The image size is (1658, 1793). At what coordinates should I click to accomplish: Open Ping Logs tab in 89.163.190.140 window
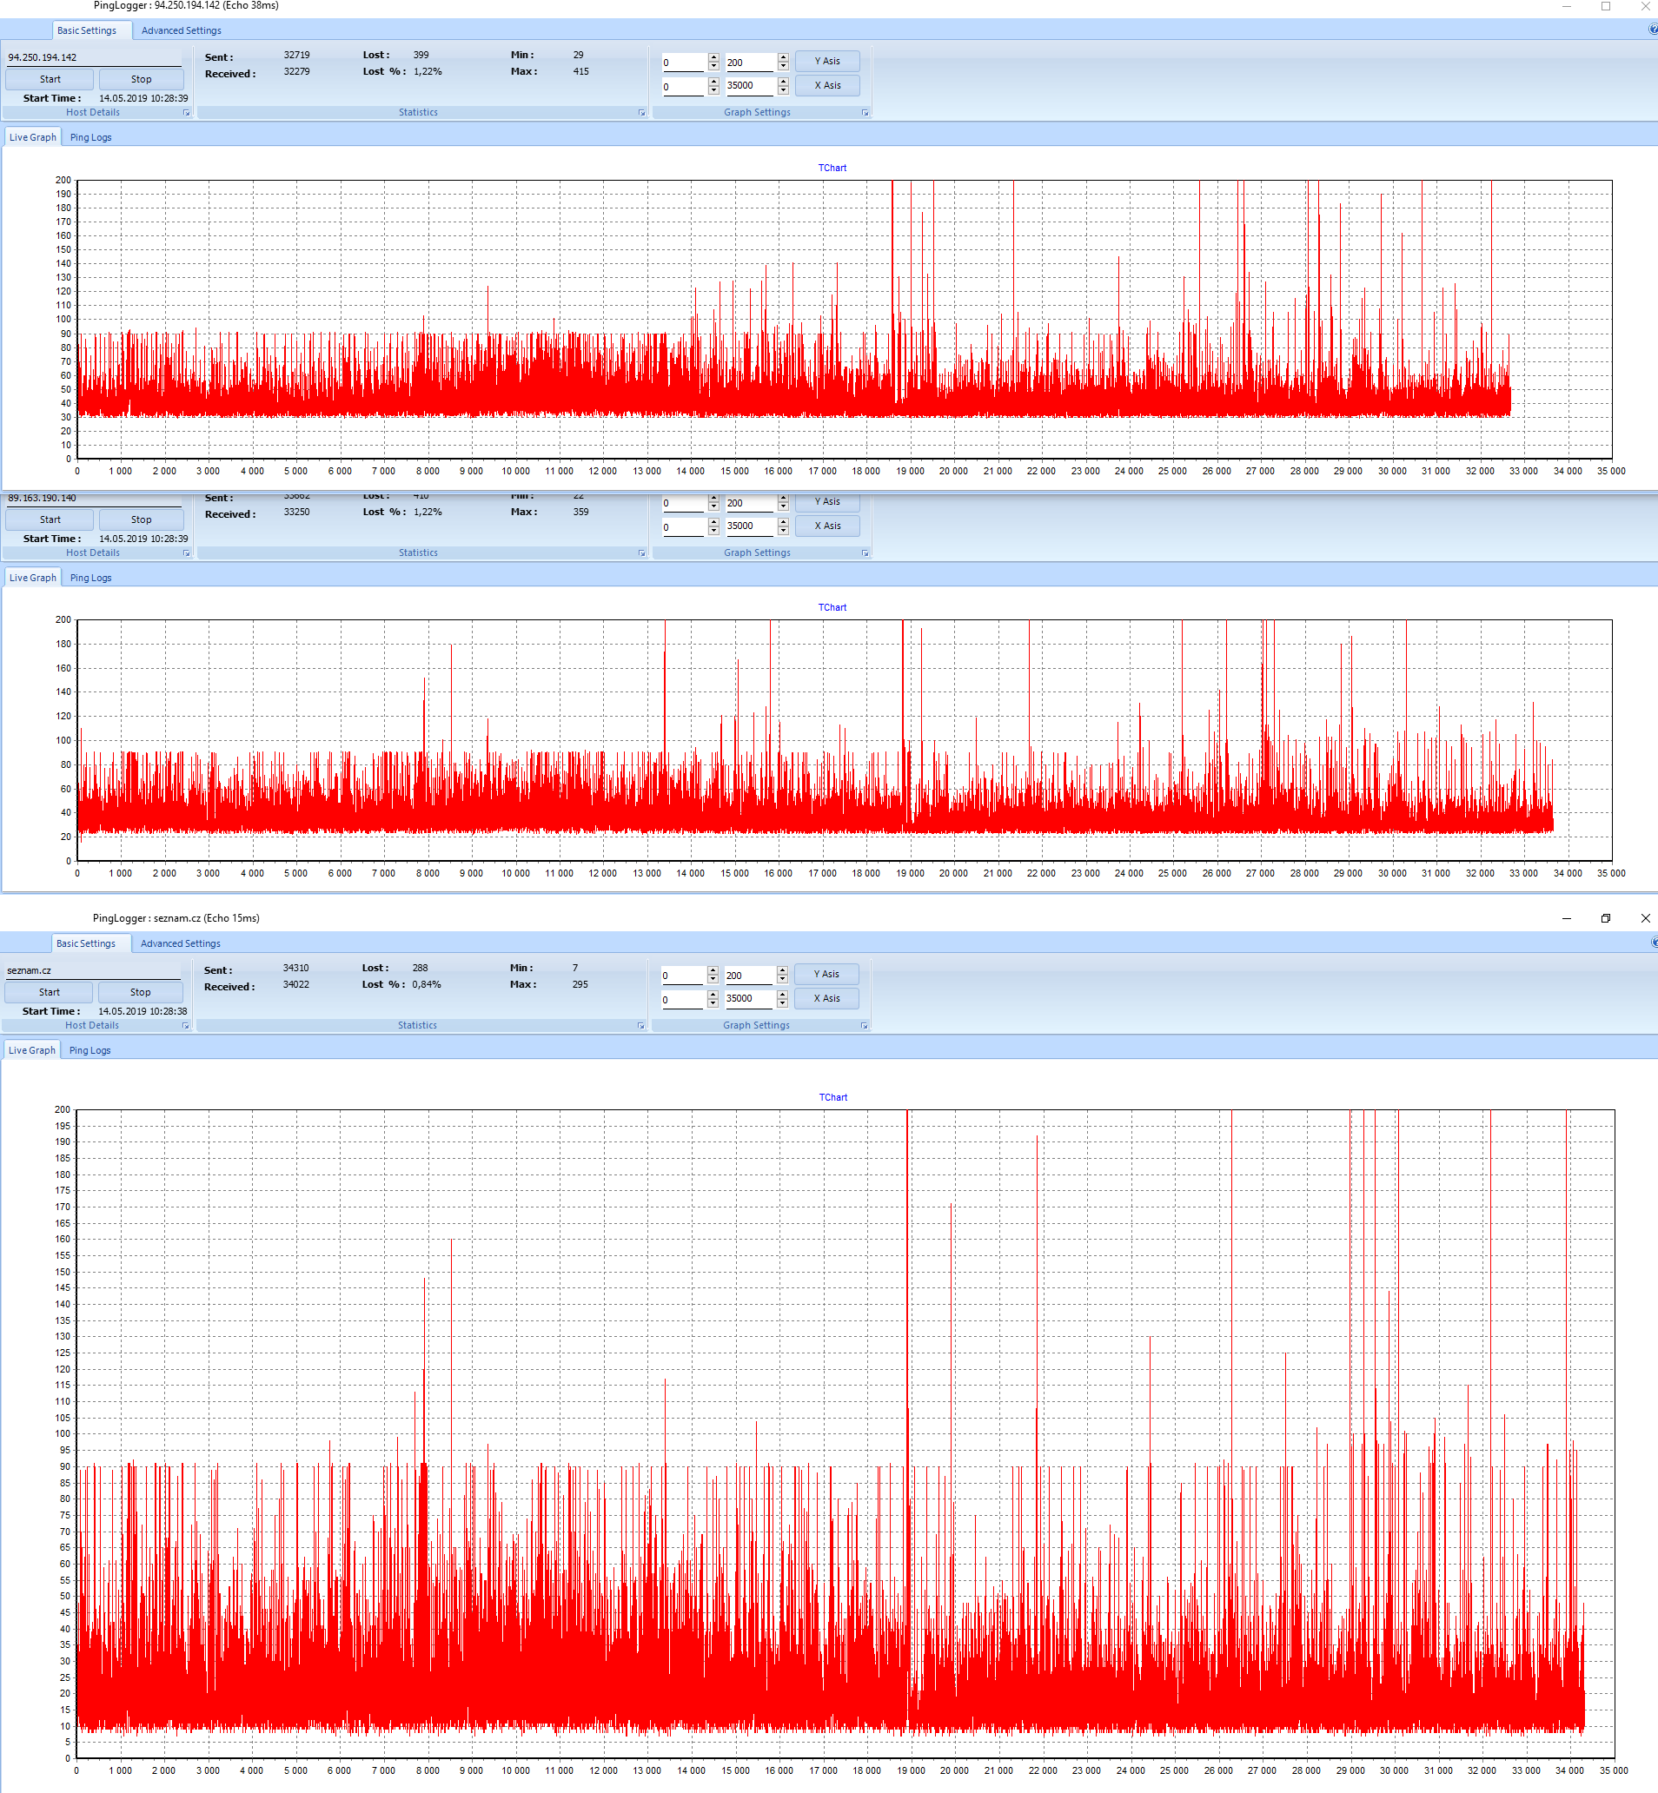click(x=90, y=578)
